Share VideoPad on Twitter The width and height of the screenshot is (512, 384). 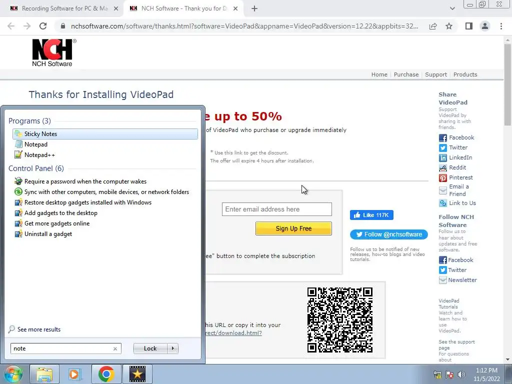453,147
